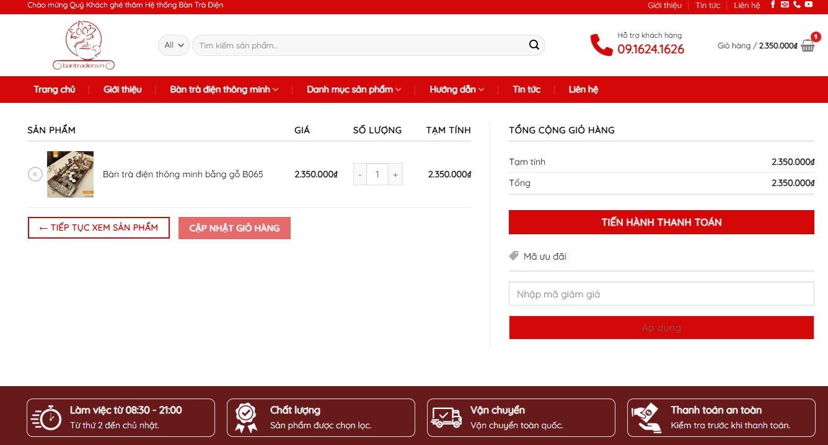
Task: Open the product B065 thumbnail image
Action: [70, 174]
